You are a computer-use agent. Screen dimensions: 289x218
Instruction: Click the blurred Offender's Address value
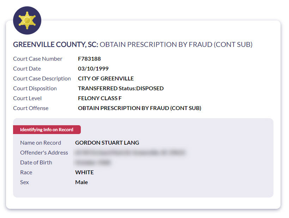tap(130, 153)
